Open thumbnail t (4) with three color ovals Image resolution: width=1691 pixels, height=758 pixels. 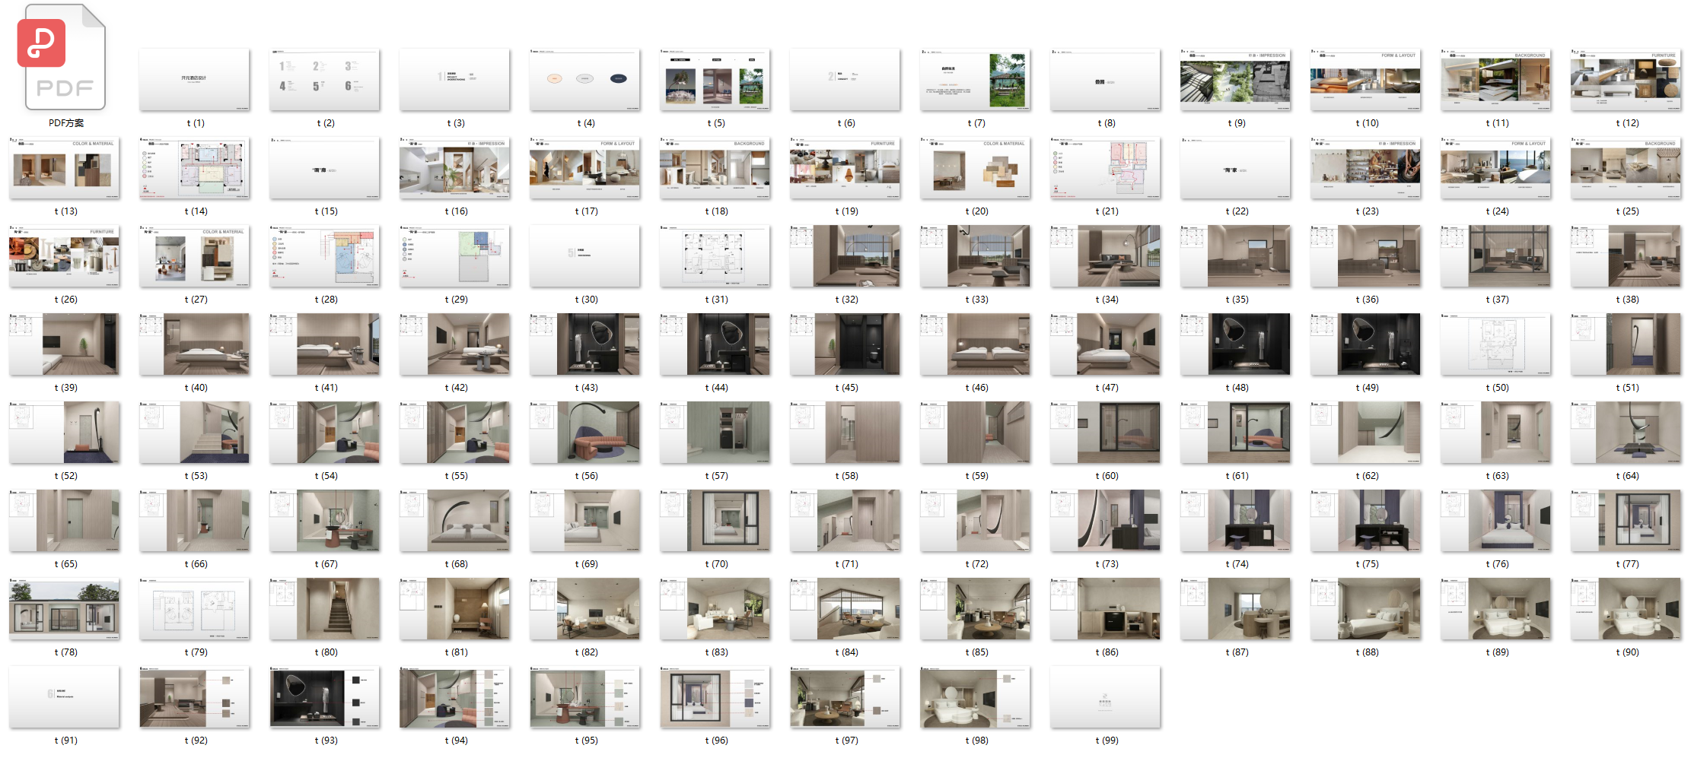click(x=584, y=80)
